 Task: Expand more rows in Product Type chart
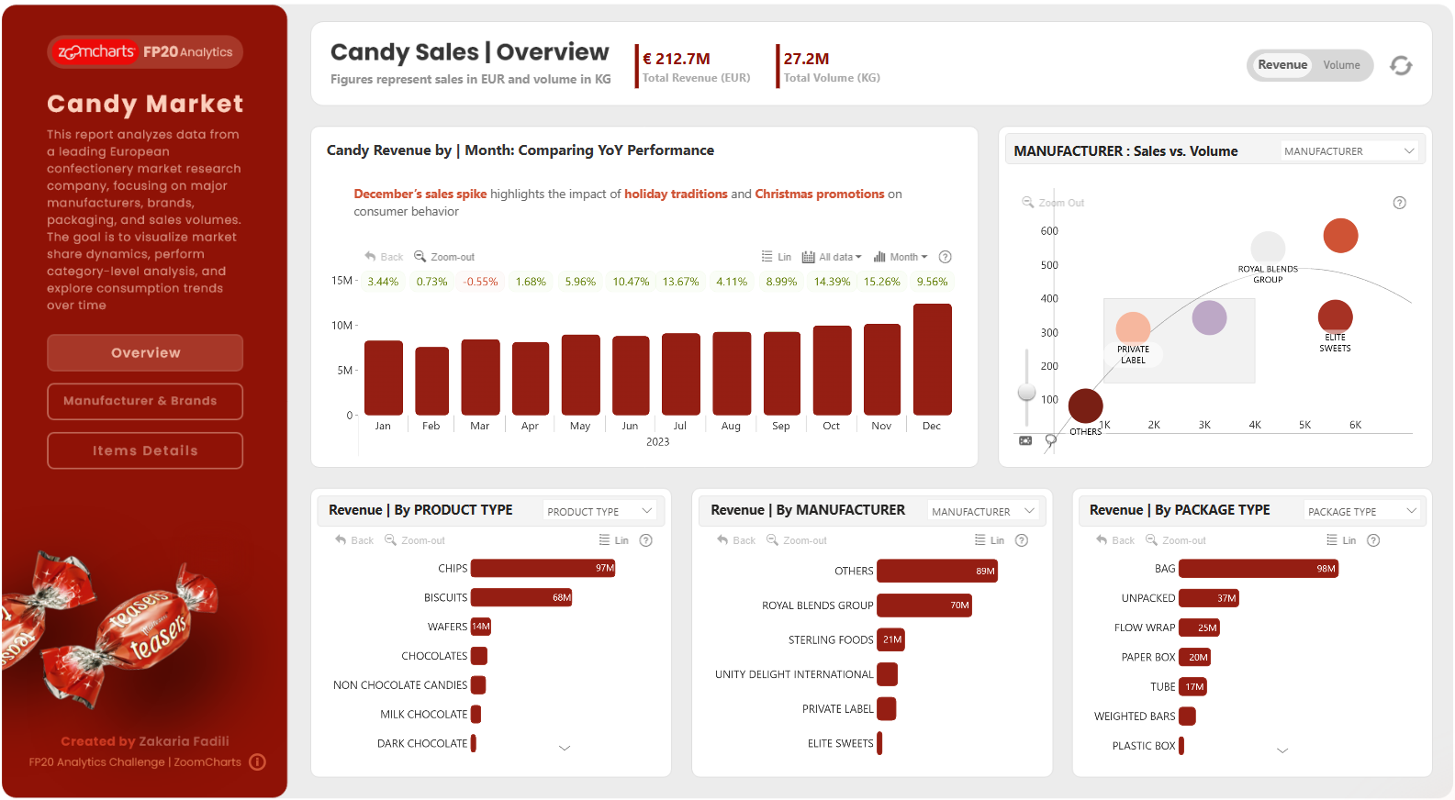565,749
